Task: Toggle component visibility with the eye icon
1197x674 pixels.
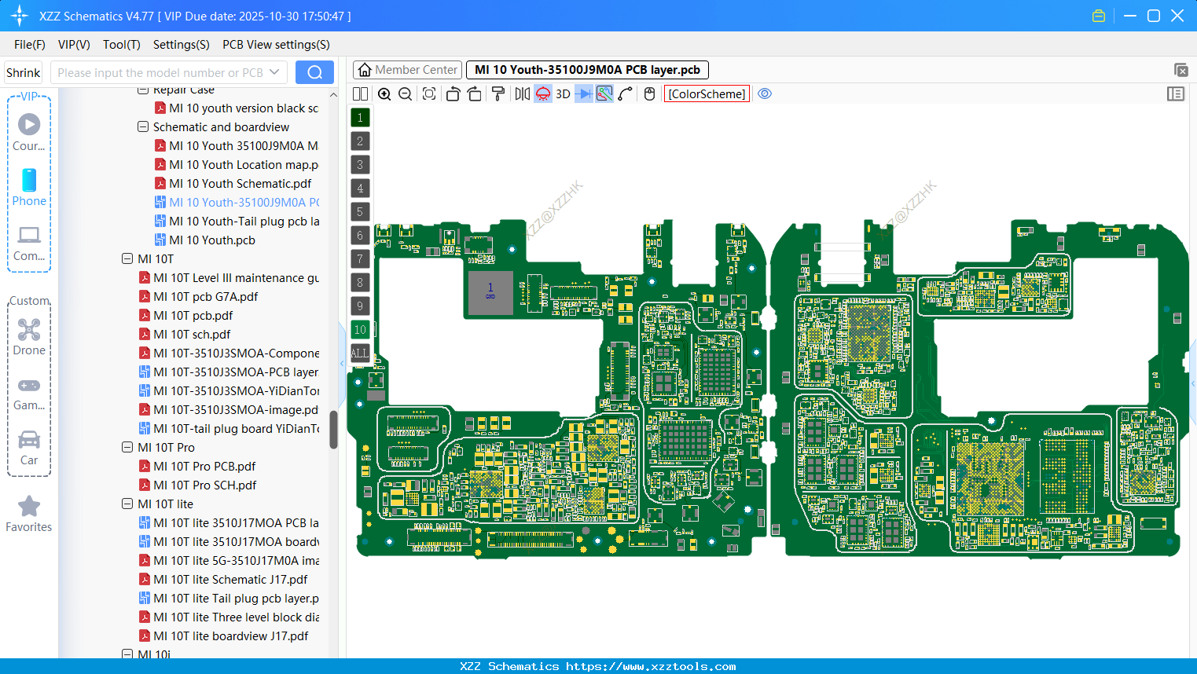Action: point(765,93)
